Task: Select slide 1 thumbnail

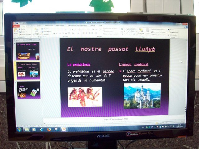Action: coord(28,51)
